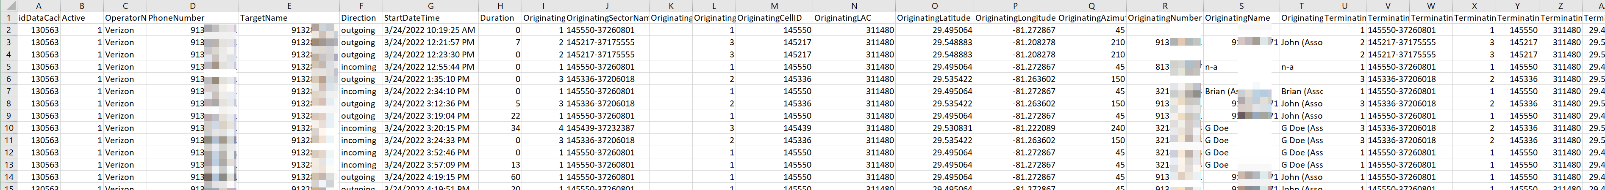Select column M header
The image size is (1605, 190).
tap(774, 5)
